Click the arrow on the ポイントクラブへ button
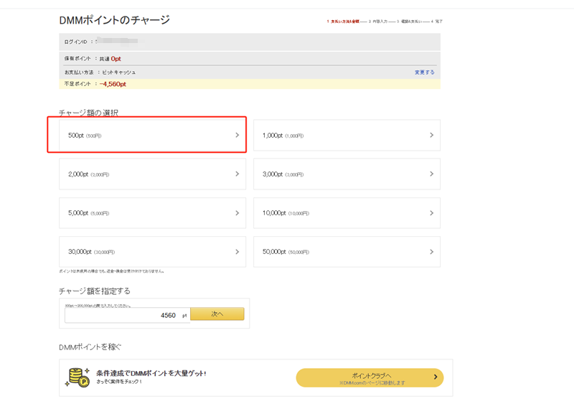Viewport: 574px width, 414px height. click(x=436, y=377)
